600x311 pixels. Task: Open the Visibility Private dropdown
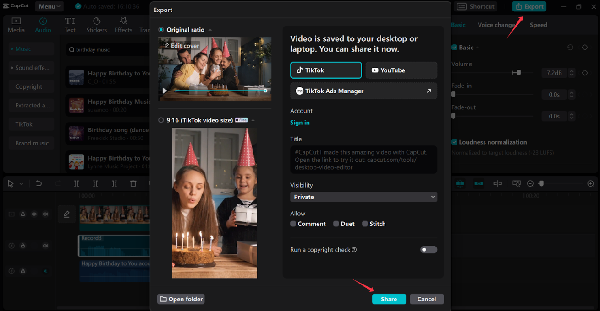[x=363, y=197]
